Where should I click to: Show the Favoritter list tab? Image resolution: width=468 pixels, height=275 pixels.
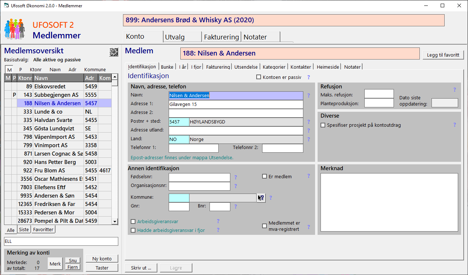pos(43,229)
